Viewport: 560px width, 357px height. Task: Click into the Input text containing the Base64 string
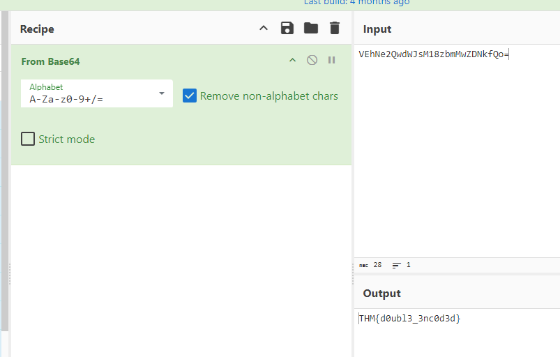click(x=434, y=54)
